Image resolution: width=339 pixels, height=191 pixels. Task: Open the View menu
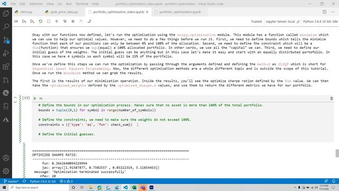click(x=50, y=4)
